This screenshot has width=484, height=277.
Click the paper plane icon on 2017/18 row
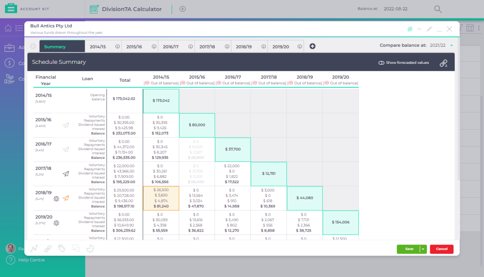(x=66, y=174)
